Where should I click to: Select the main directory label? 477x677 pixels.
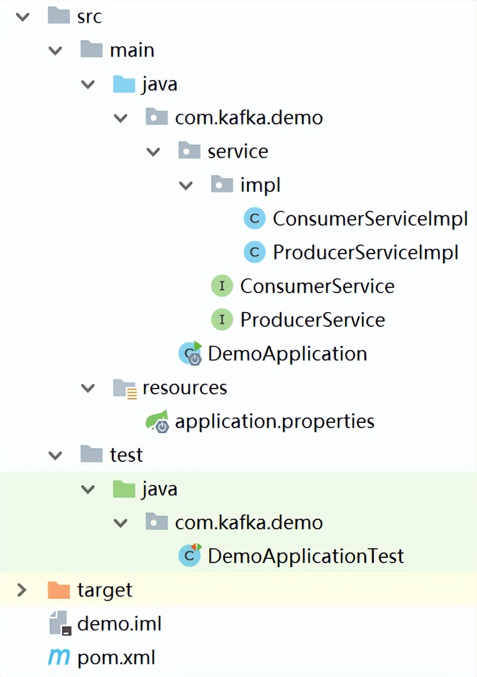[132, 51]
